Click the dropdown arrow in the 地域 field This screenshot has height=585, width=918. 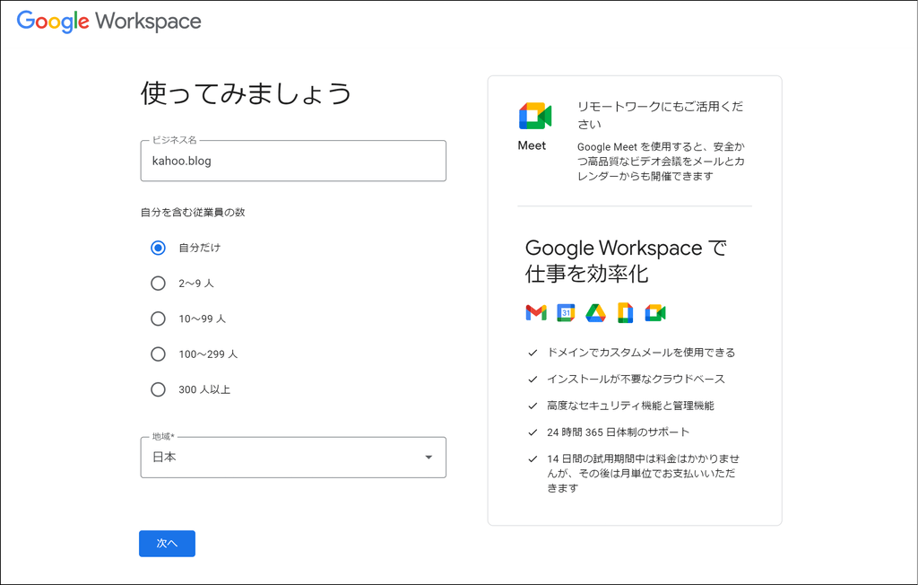[429, 458]
